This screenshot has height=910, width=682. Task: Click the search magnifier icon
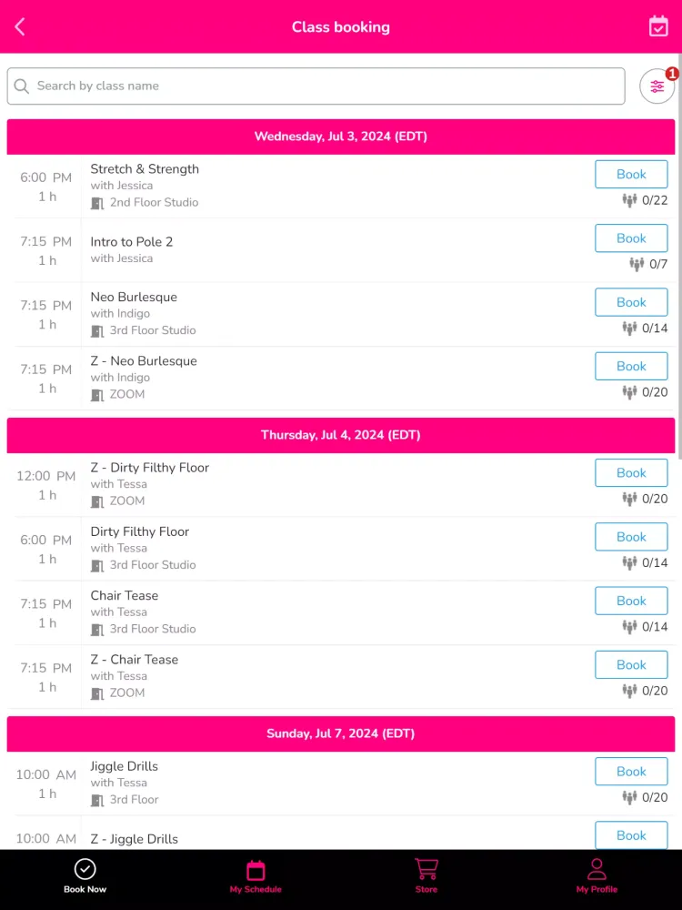click(22, 86)
